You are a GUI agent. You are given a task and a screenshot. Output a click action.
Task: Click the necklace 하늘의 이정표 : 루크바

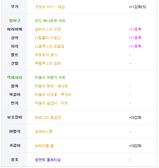53,94
